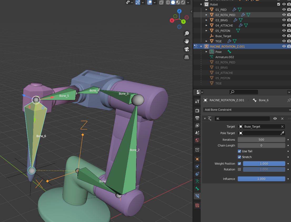
Task: Disable the Weight Position checkbox
Action: 239,164
